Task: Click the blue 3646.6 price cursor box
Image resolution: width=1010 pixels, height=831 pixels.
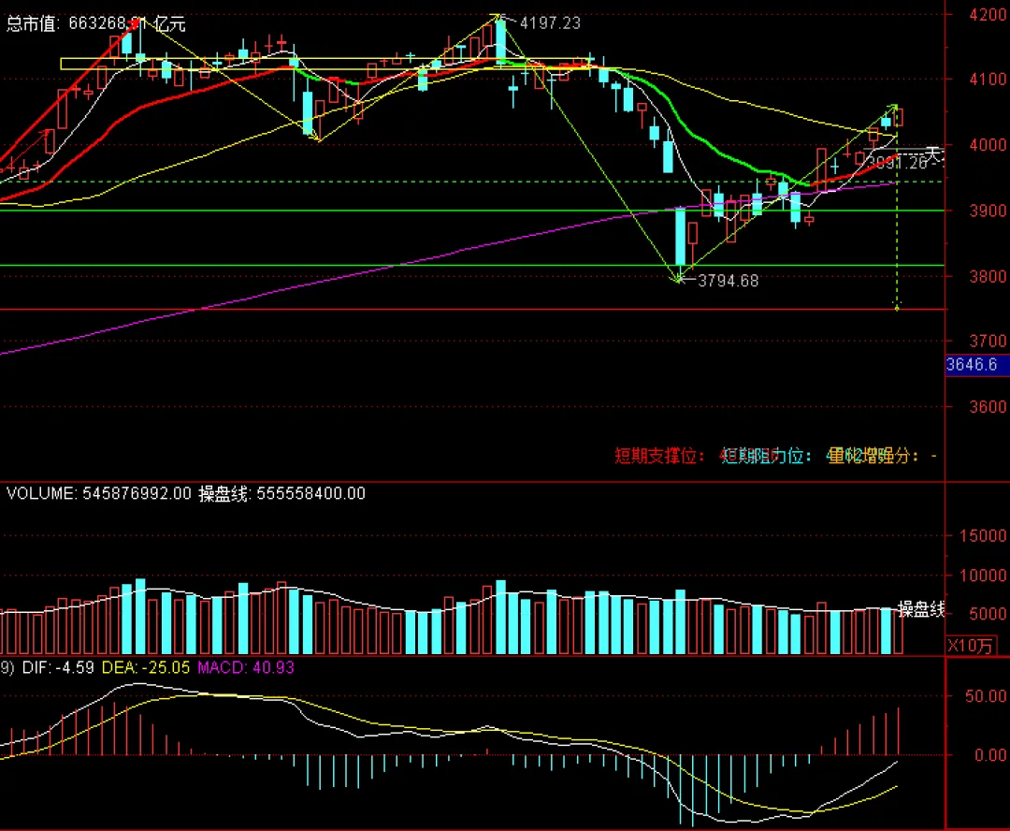Action: click(976, 365)
